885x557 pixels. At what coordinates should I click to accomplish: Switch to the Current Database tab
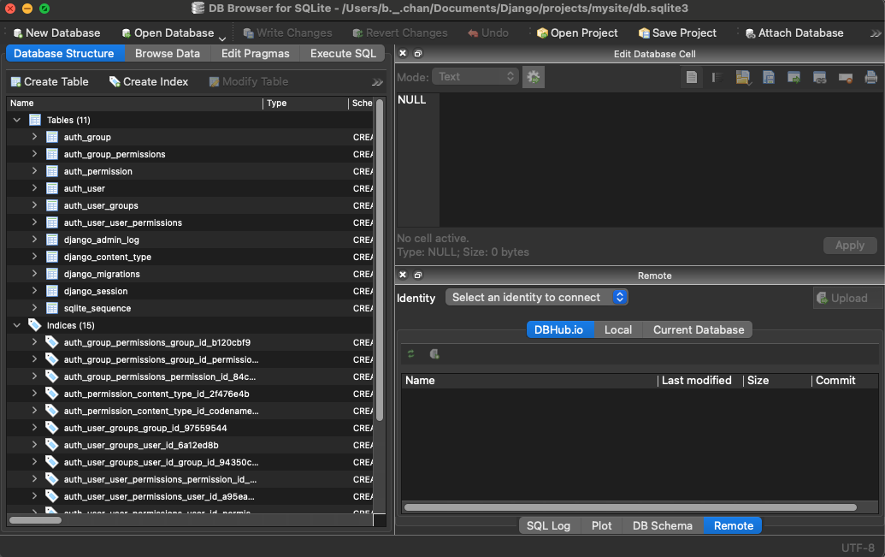(699, 330)
